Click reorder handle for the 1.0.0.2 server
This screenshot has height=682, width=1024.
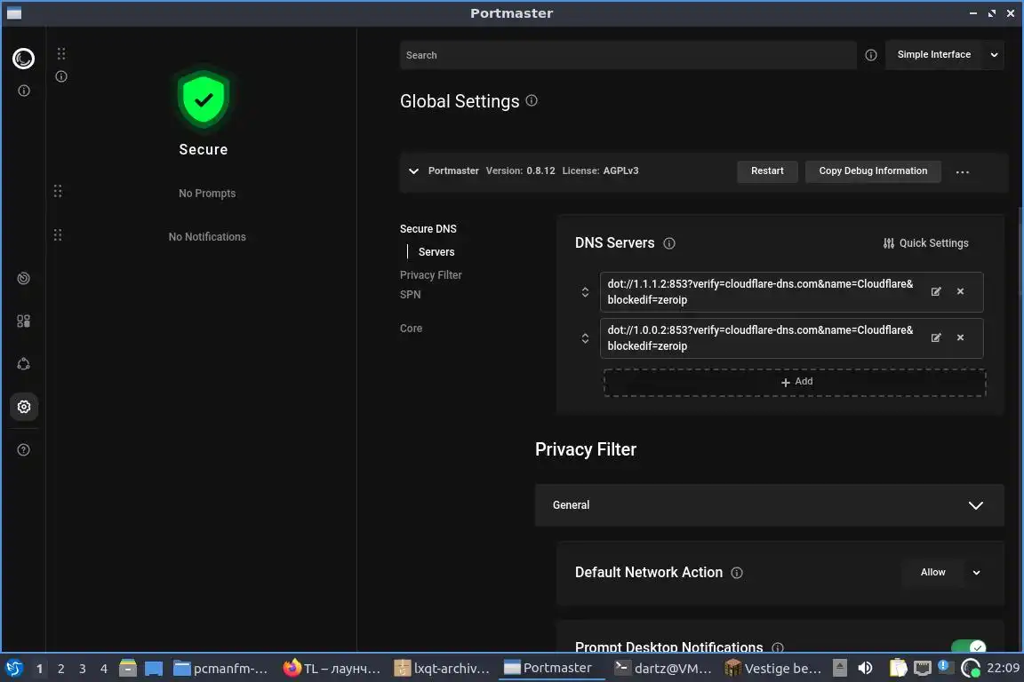[x=585, y=338]
